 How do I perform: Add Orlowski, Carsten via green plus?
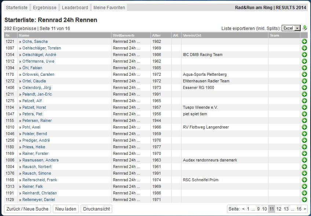(304, 74)
